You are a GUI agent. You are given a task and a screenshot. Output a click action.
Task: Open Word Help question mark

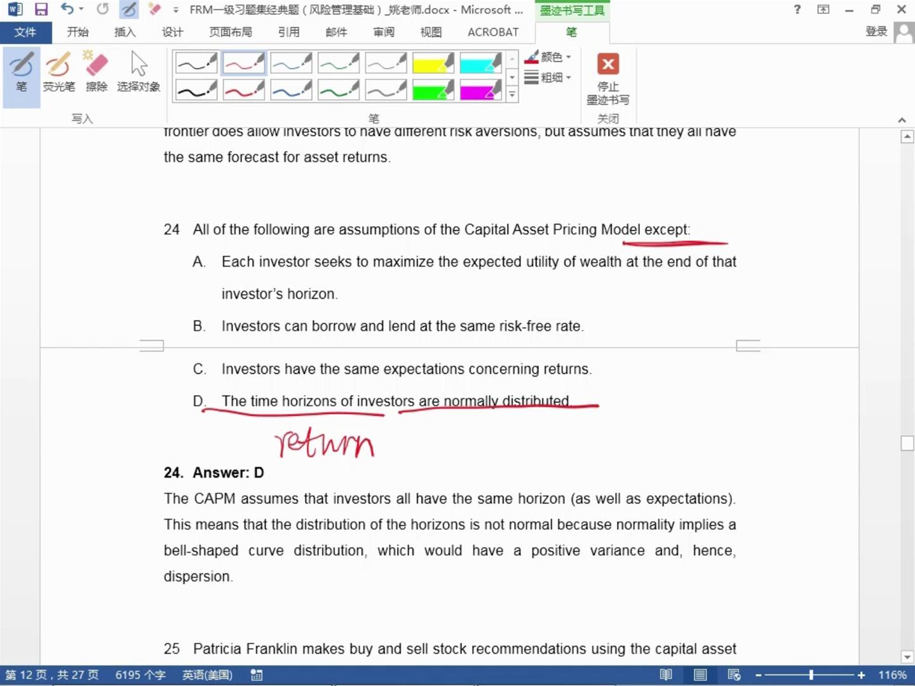tap(797, 10)
